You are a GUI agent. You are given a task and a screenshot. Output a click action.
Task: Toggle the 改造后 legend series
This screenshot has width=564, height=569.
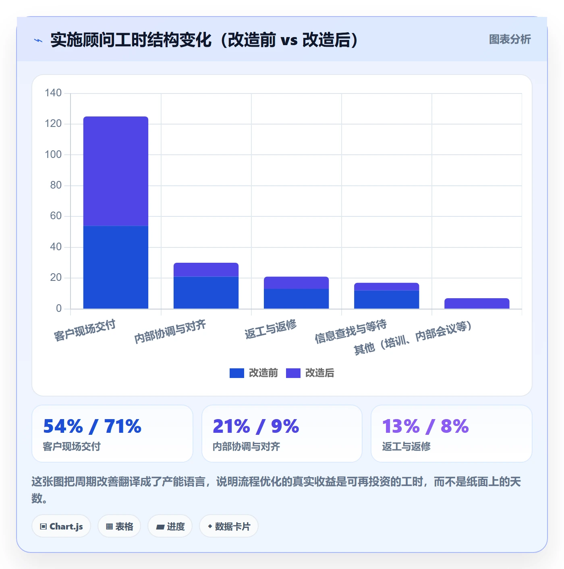[x=310, y=373]
